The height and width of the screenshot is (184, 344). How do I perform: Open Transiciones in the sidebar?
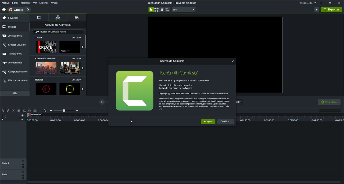15,54
